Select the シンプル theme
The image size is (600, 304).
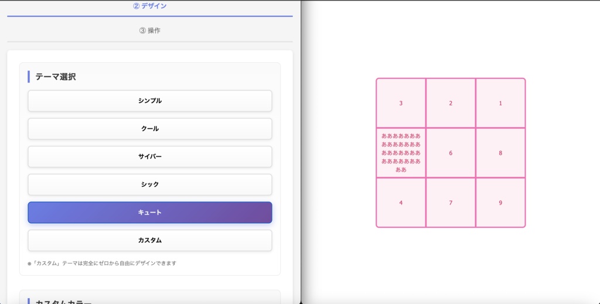150,101
